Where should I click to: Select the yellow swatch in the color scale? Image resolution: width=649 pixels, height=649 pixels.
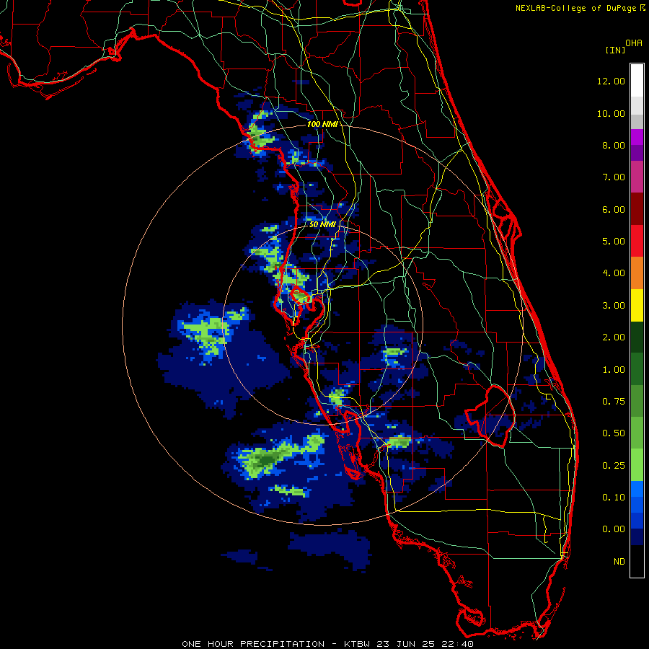pos(637,306)
